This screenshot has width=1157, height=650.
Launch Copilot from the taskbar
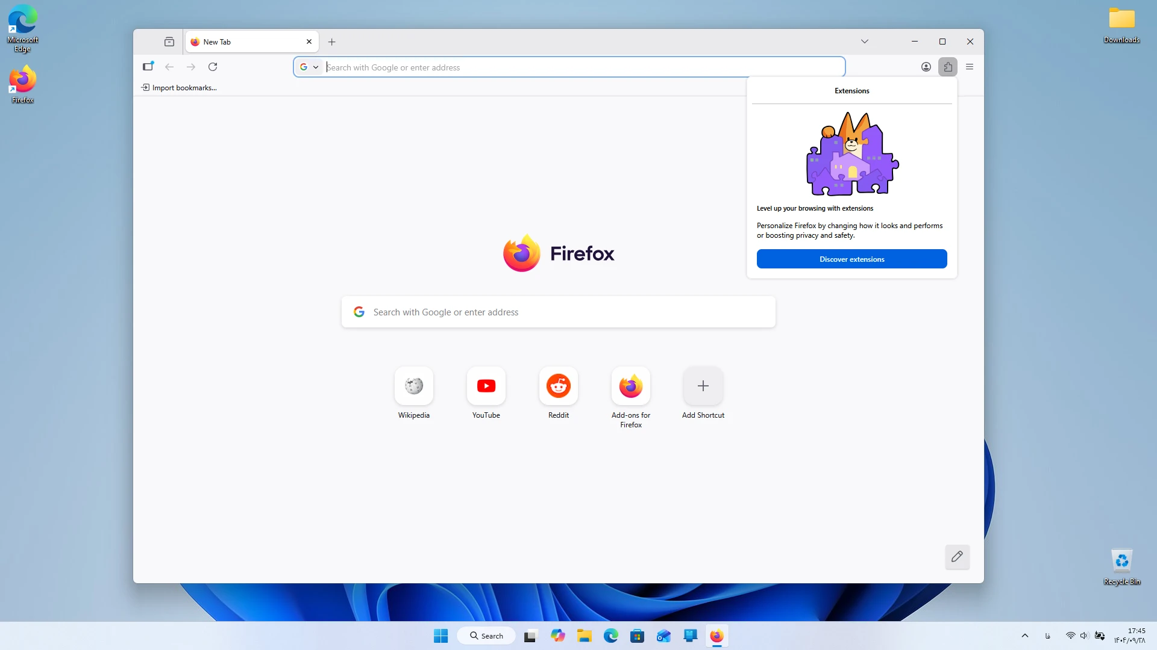(x=558, y=636)
